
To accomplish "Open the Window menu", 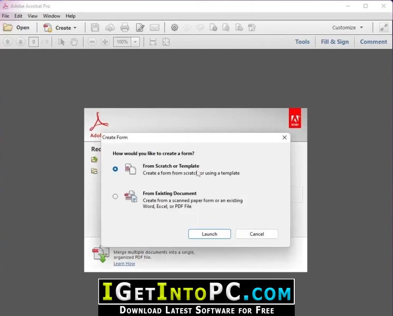I will pos(52,16).
